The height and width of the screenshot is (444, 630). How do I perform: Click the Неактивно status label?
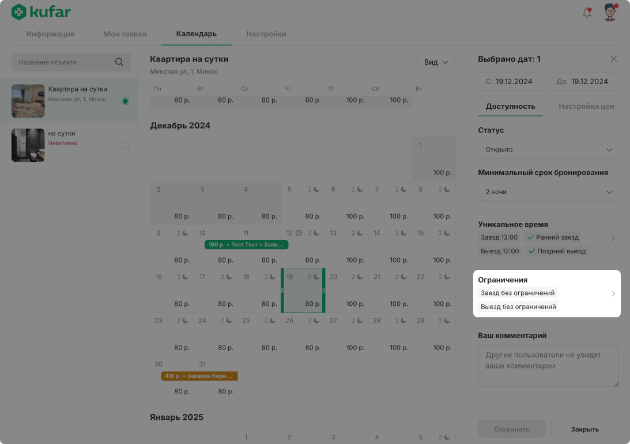pos(63,143)
